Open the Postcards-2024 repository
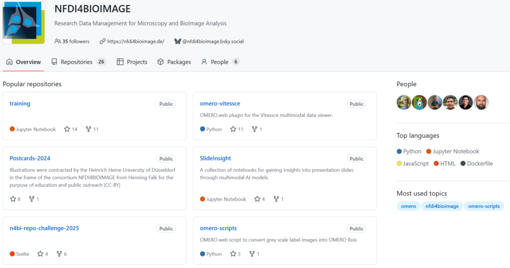Image resolution: width=510 pixels, height=268 pixels. point(30,158)
